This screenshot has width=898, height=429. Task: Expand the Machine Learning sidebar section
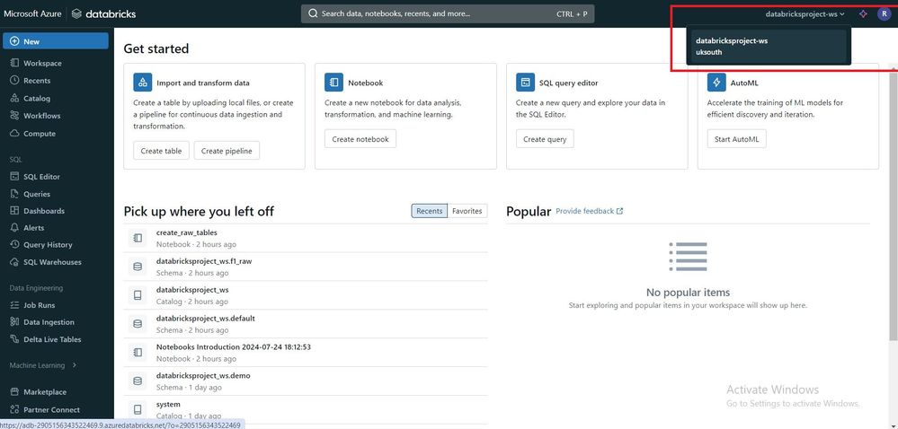[43, 365]
